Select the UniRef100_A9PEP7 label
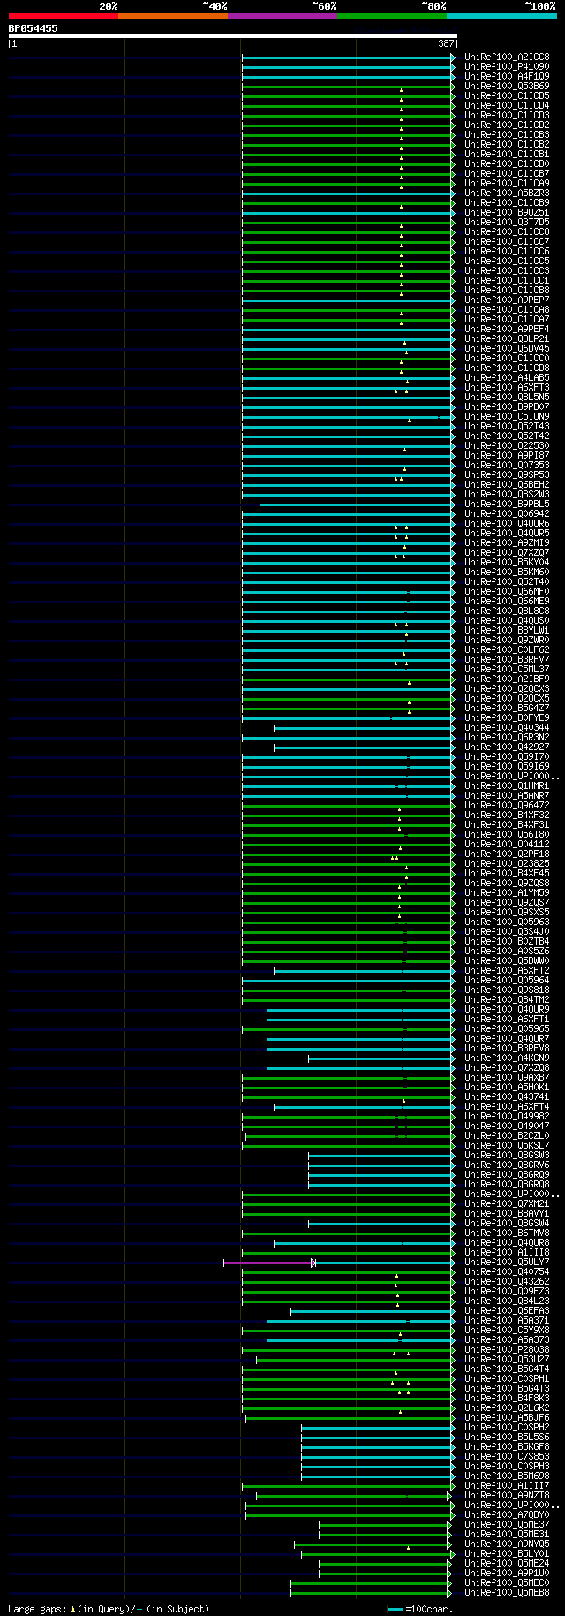This screenshot has width=565, height=1616. 507,300
